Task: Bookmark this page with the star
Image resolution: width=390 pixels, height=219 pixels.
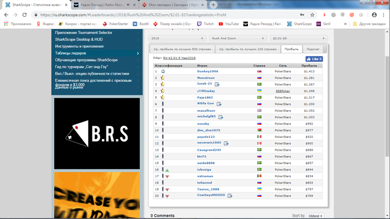Action: (313, 15)
